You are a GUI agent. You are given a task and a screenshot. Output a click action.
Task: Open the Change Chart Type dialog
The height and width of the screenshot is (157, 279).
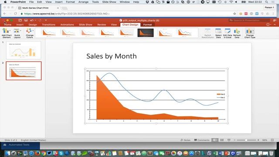250,33
